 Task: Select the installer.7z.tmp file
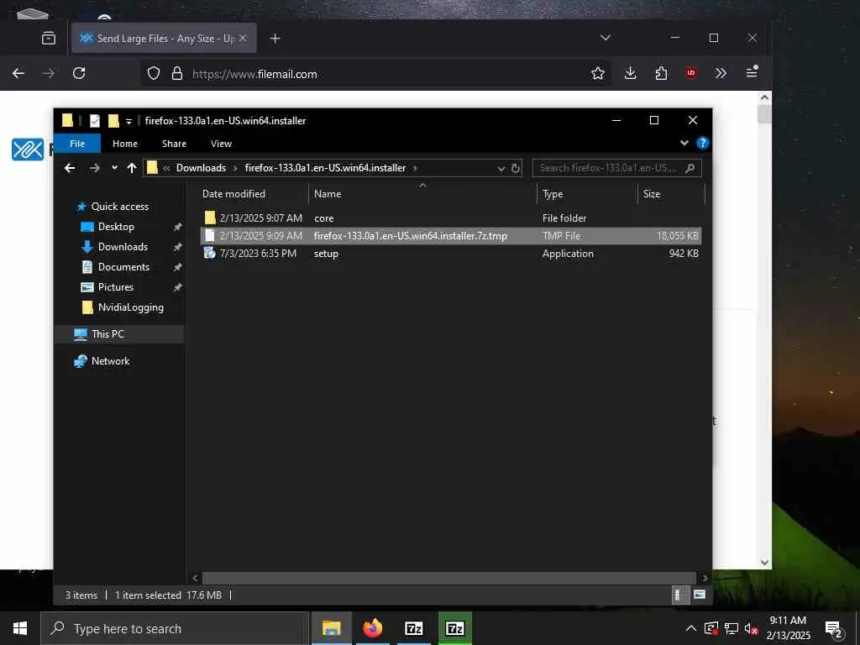click(451, 236)
